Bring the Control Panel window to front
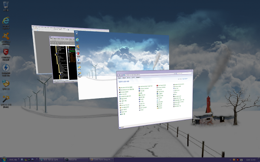260x162 pixels. [x=155, y=99]
